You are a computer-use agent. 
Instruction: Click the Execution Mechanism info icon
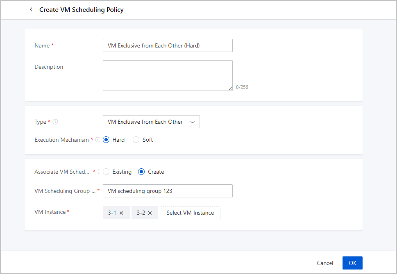98,140
